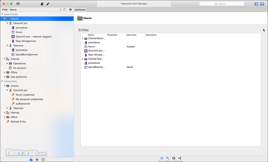This screenshot has width=268, height=162.
Task: Click the refresh icon beside PVM - Demo
Action: point(64,10)
